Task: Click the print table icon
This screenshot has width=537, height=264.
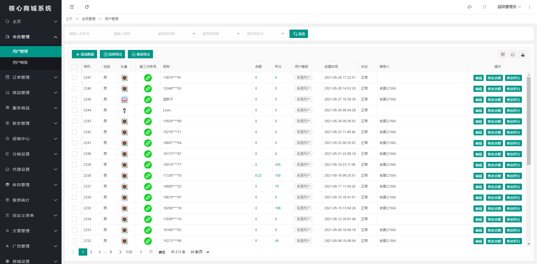Action: 512,54
